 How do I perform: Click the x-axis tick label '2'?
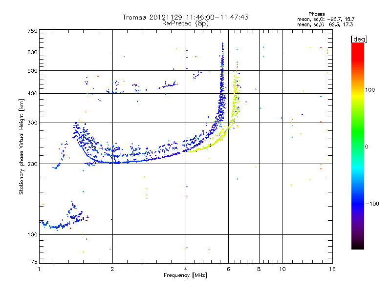click(x=112, y=269)
